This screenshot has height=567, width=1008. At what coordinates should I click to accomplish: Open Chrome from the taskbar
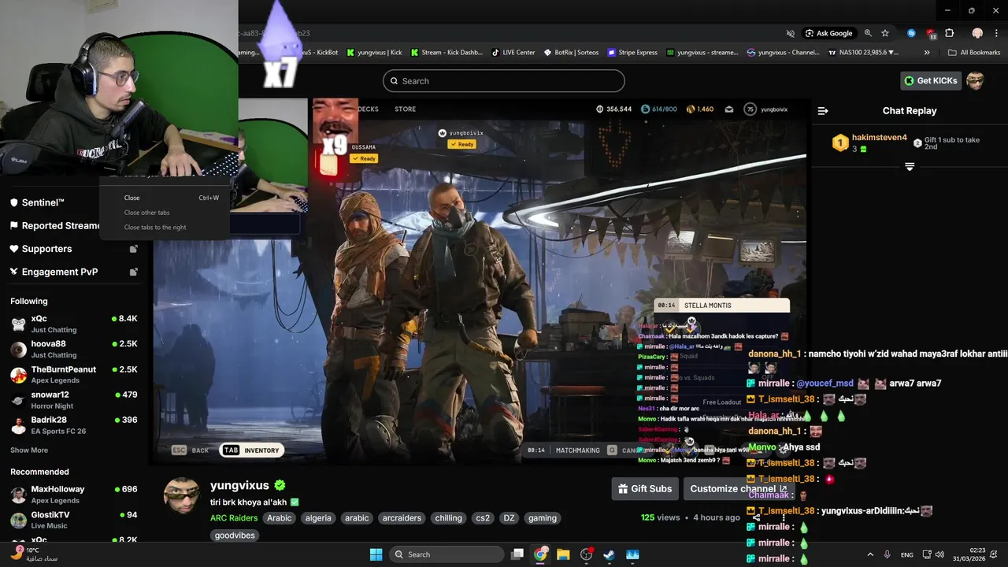[x=540, y=554]
